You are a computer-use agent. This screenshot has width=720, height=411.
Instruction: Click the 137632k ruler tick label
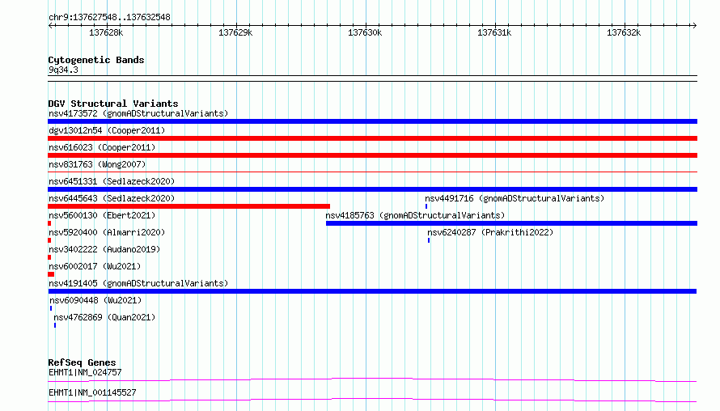click(624, 32)
